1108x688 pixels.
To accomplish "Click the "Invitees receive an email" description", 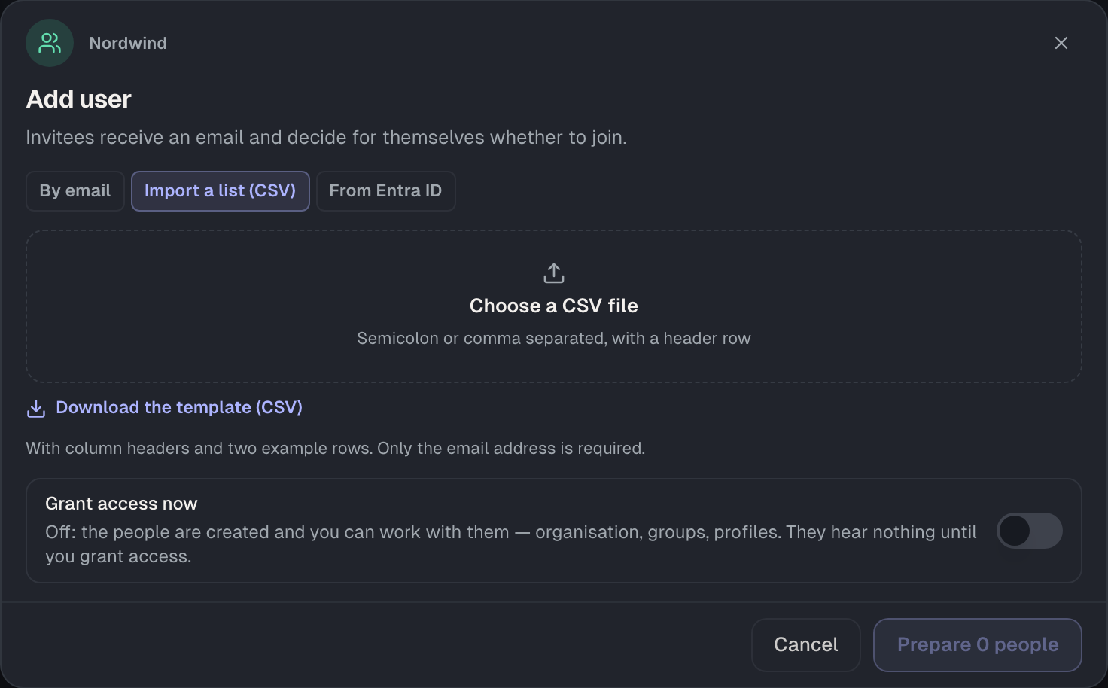I will point(327,138).
